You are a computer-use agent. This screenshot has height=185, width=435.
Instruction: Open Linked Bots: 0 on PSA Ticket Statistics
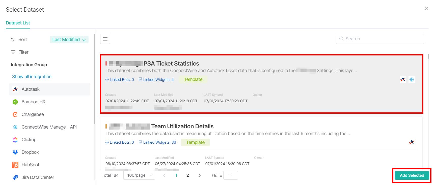pos(120,80)
